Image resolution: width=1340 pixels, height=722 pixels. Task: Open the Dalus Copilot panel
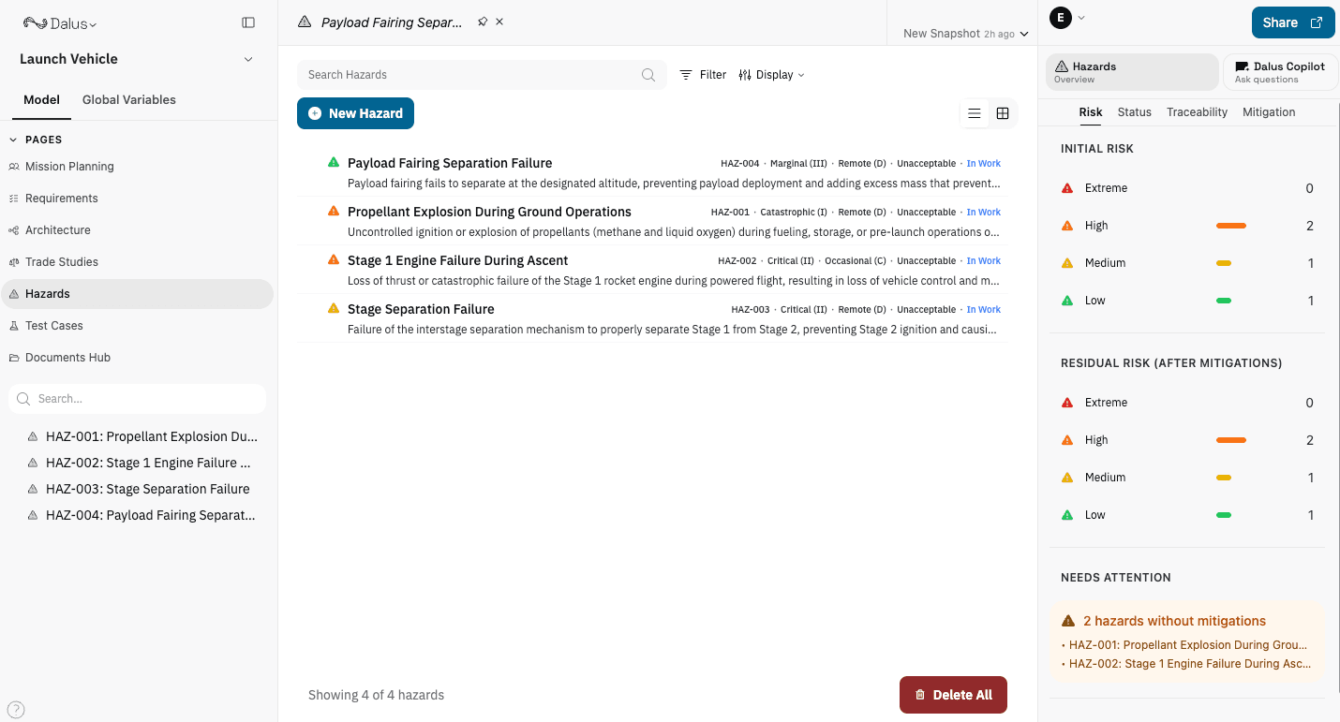pos(1280,71)
